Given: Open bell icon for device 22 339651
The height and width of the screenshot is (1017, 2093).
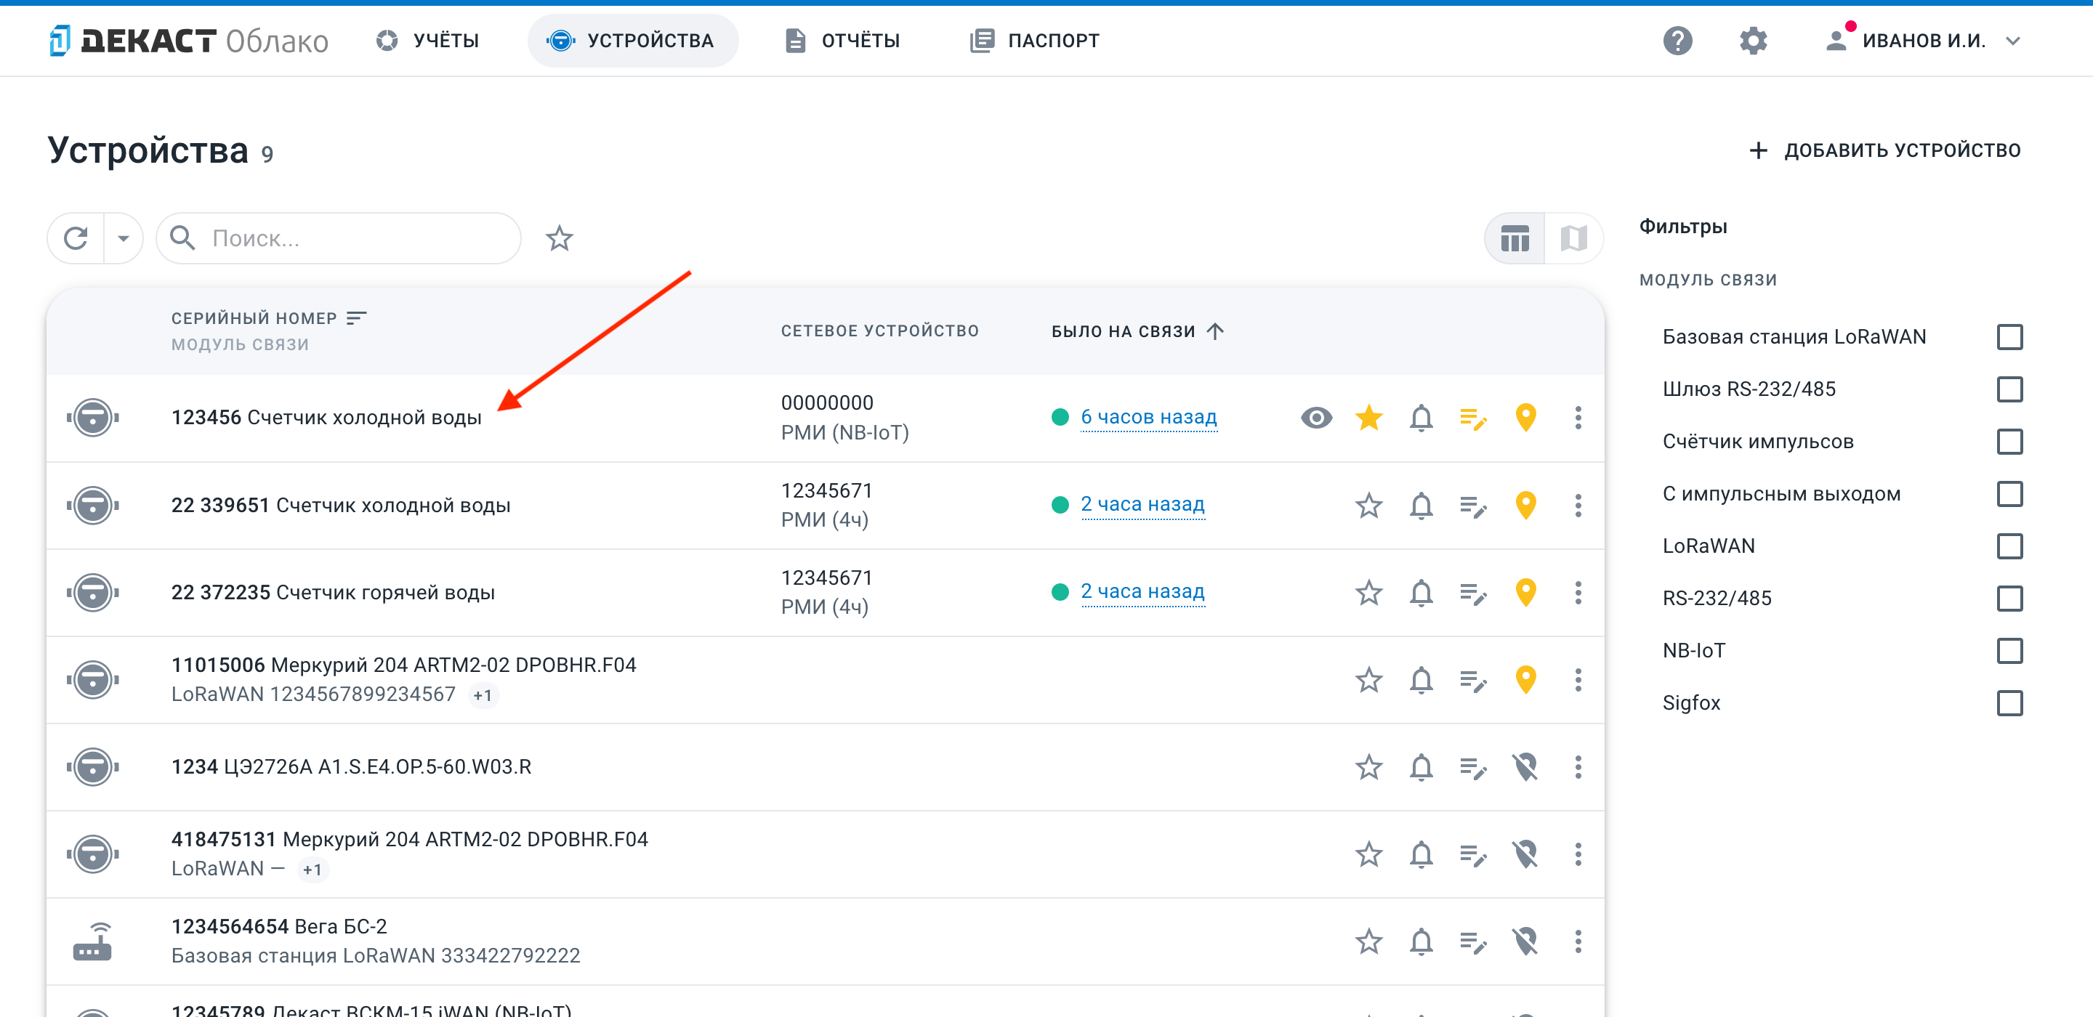Looking at the screenshot, I should [x=1421, y=506].
